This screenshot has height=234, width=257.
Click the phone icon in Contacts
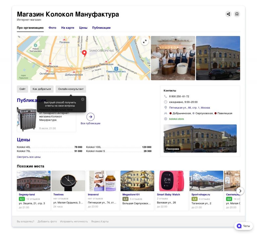click(x=166, y=96)
